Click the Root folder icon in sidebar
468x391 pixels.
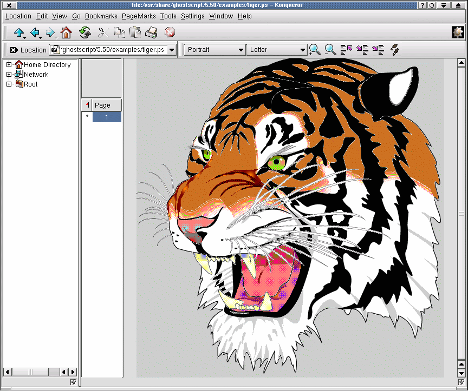click(19, 84)
